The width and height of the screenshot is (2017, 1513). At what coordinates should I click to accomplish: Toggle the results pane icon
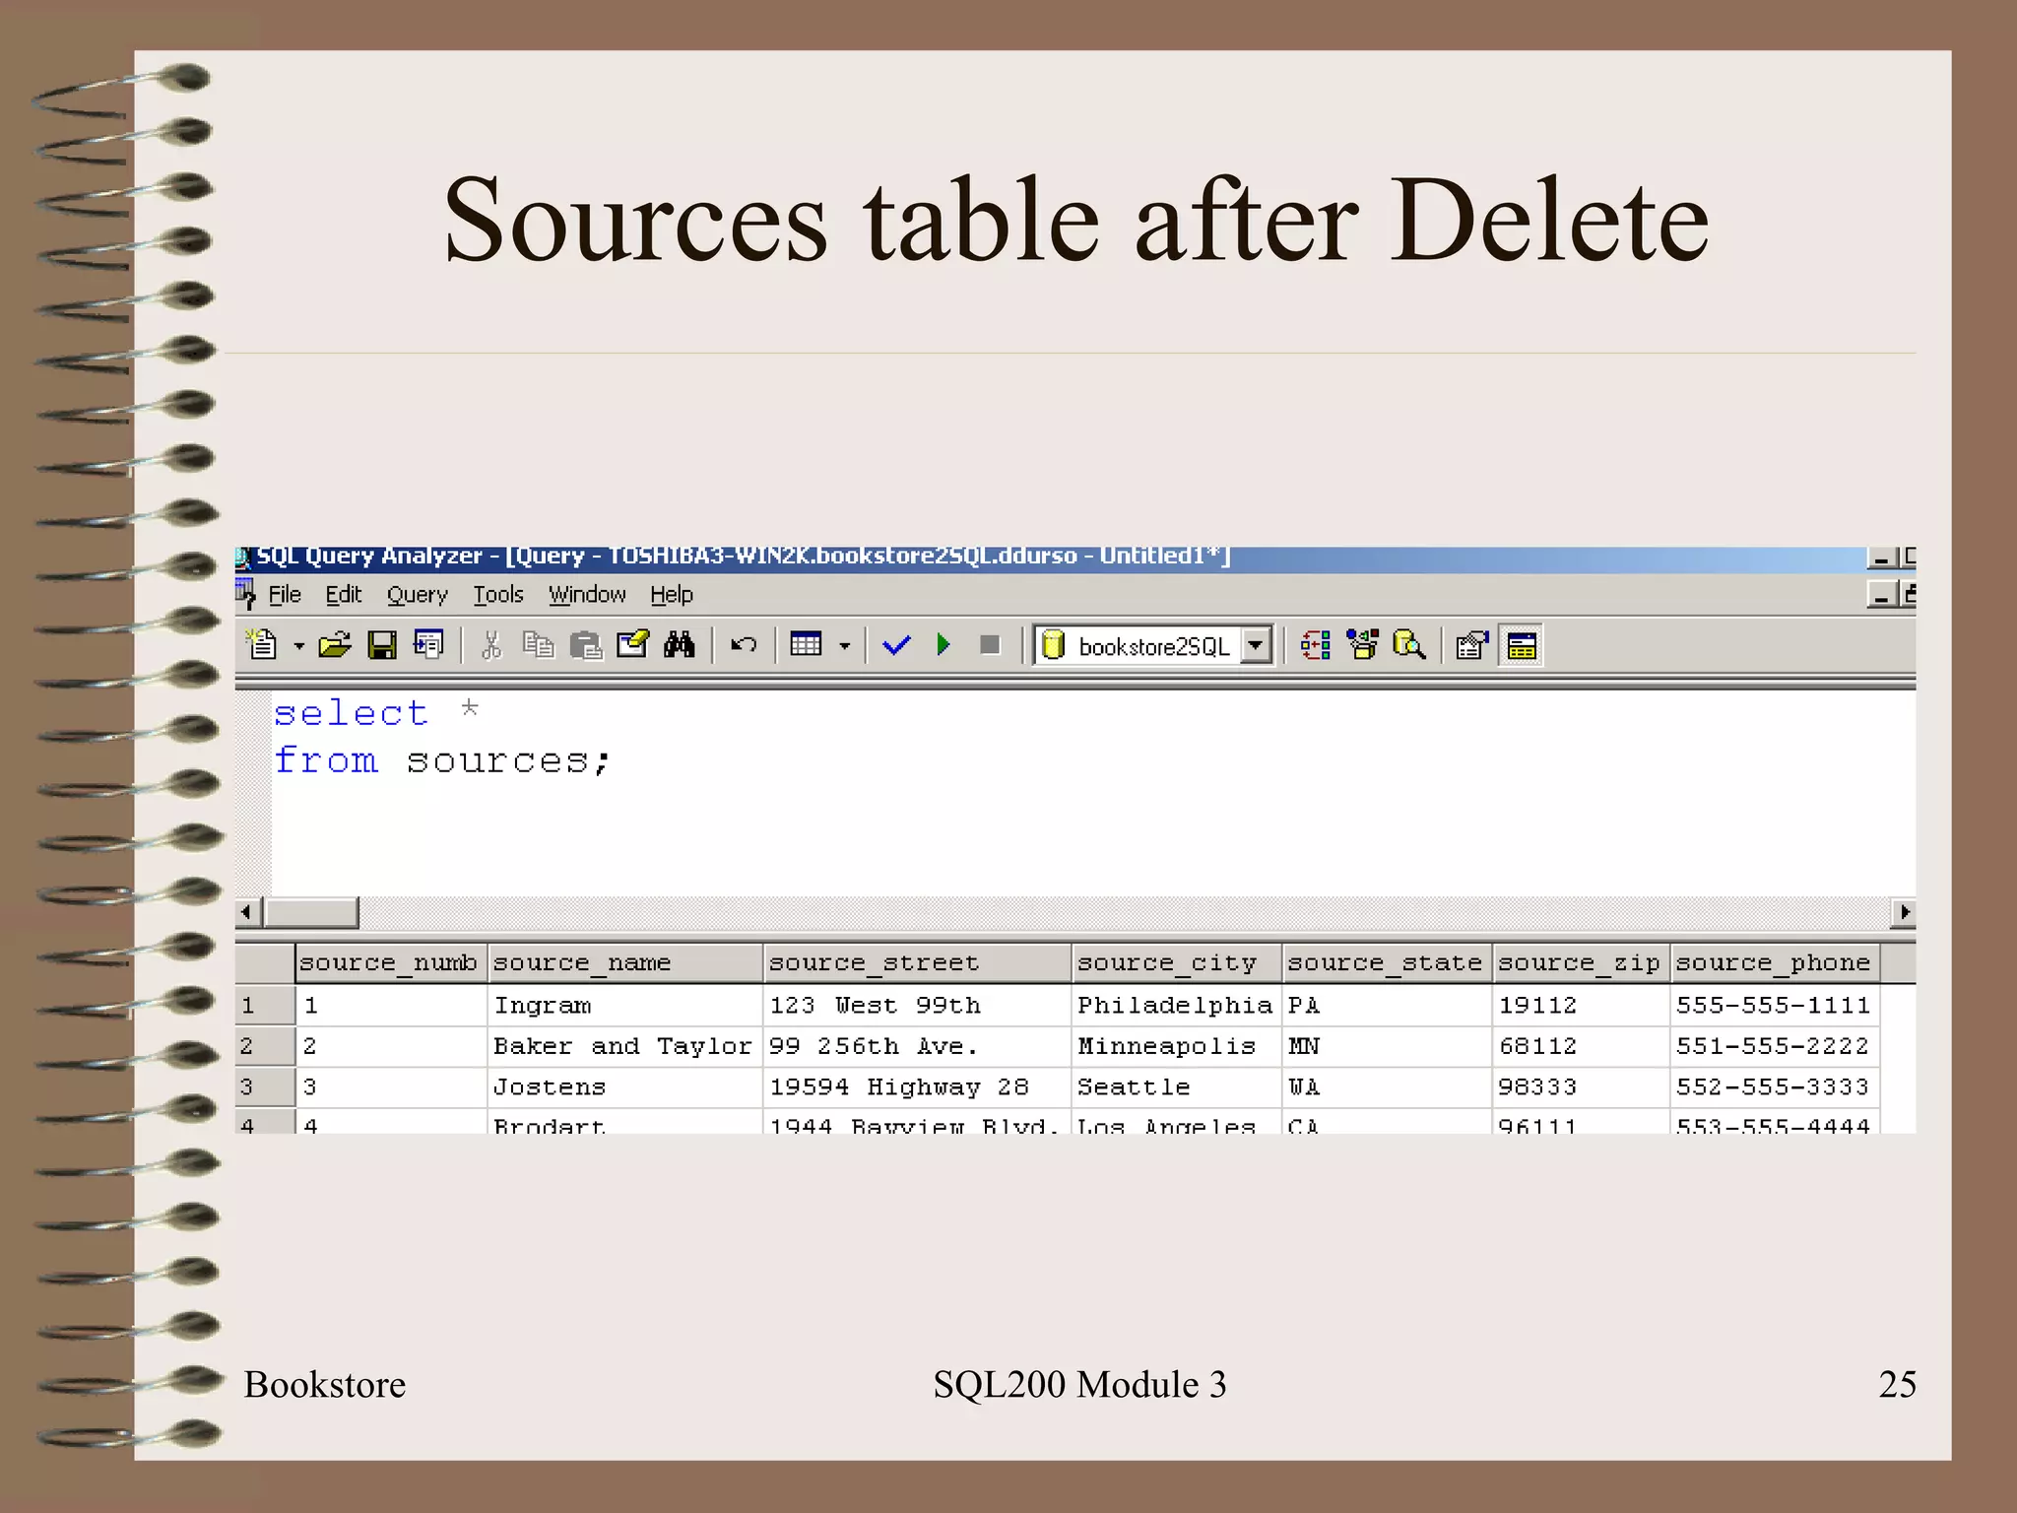1522,645
